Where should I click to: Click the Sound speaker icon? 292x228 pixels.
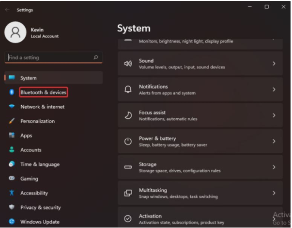tap(128, 64)
